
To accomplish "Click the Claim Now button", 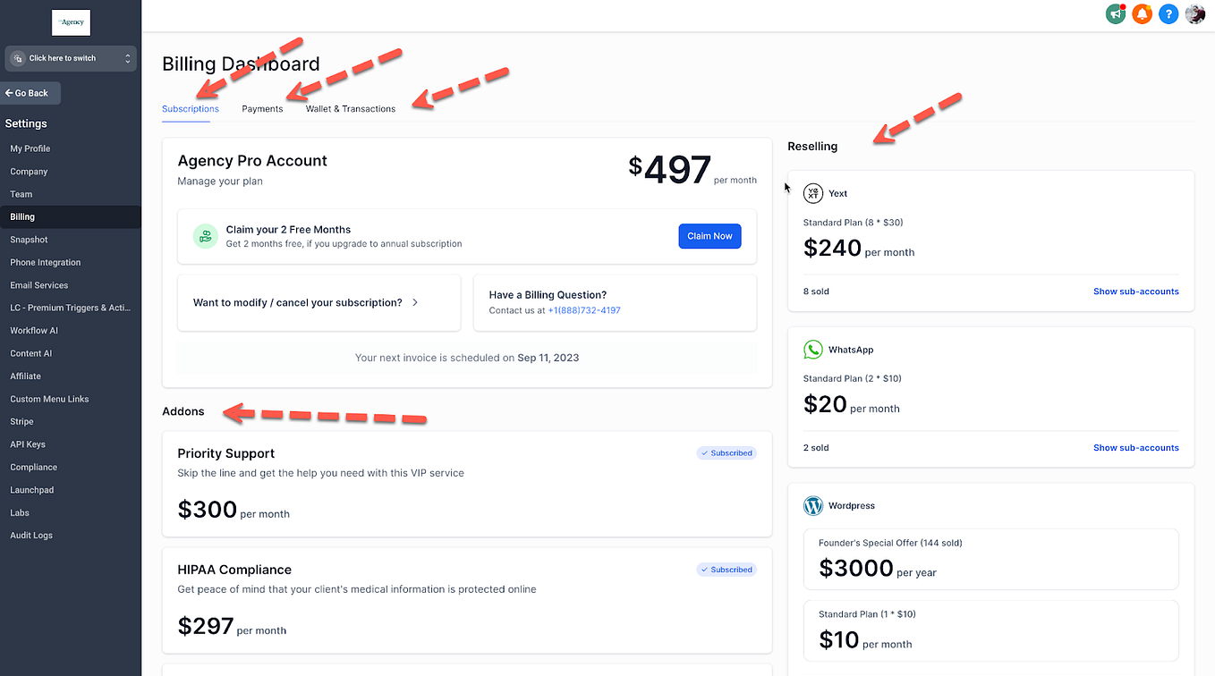I will 709,235.
